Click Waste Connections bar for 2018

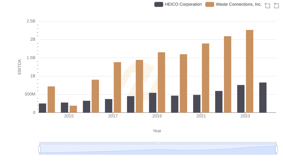coord(139,86)
